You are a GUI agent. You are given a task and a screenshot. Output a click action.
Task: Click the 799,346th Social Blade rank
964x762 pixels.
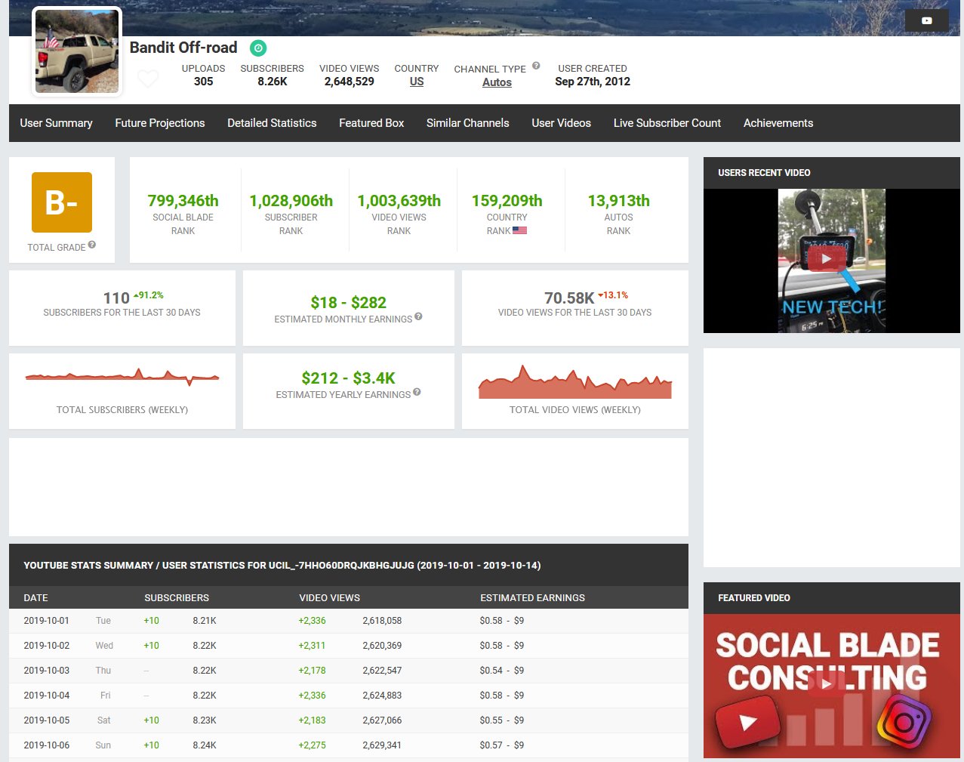coord(183,201)
